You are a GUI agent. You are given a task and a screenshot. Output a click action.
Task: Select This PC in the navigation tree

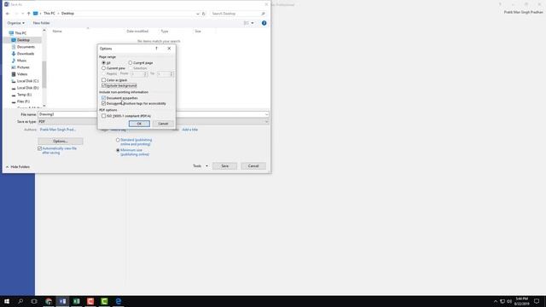click(20, 33)
